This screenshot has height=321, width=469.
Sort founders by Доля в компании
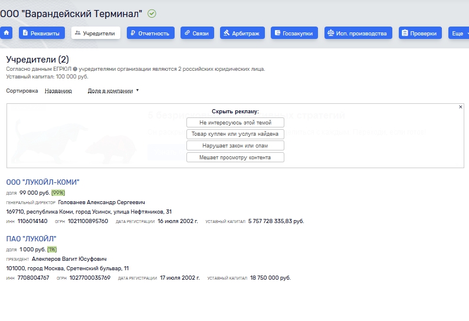[110, 91]
